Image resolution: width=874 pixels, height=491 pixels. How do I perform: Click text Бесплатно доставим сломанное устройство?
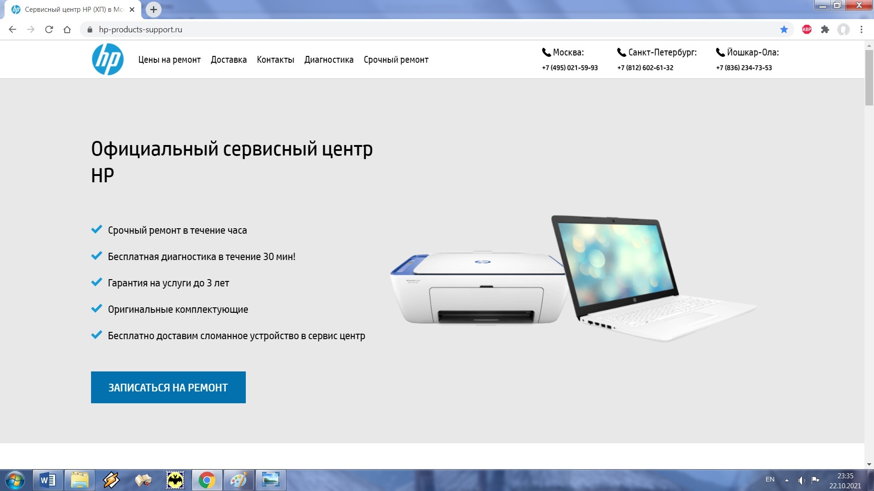point(236,336)
